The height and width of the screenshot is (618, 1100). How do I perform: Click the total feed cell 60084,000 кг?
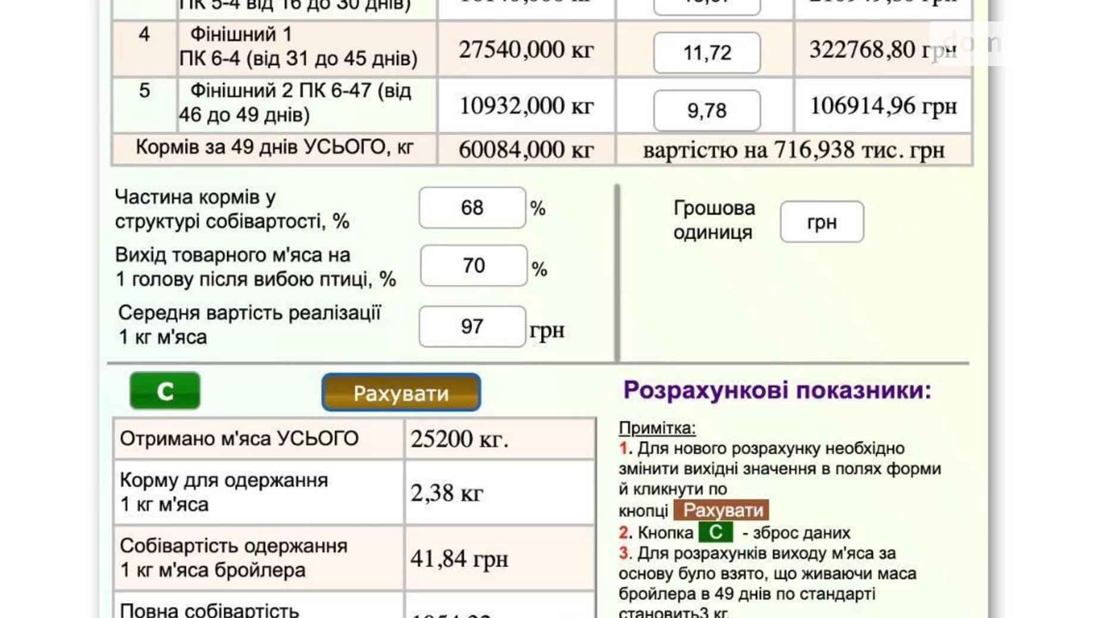pyautogui.click(x=526, y=150)
